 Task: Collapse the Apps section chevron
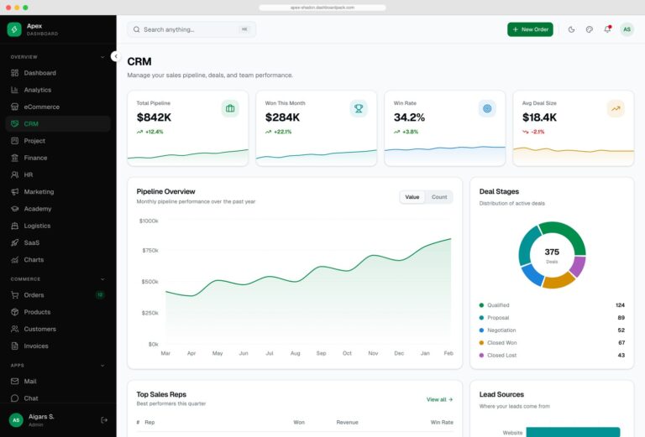click(x=102, y=366)
